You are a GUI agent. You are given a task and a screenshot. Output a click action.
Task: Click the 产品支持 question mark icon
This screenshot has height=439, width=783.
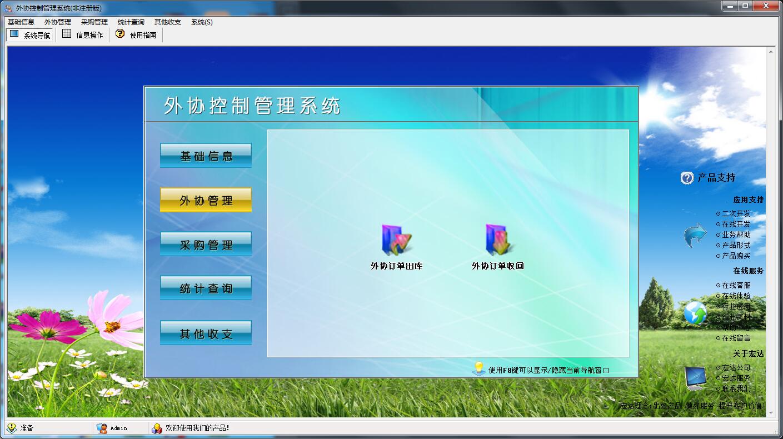(687, 178)
